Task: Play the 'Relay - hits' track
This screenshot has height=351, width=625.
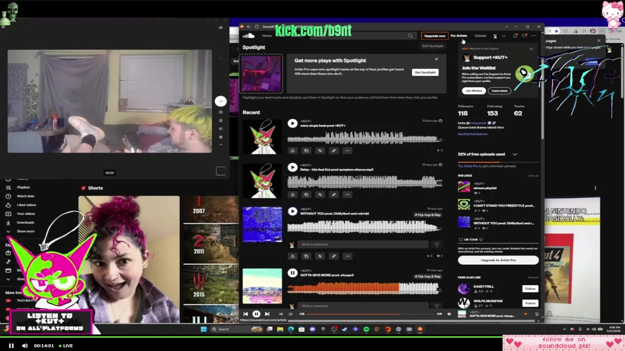Action: click(x=292, y=167)
